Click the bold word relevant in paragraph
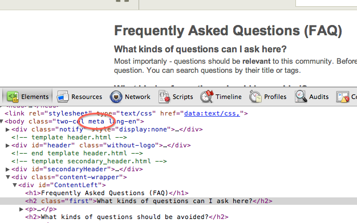Viewport: 357px width, 223px height. tap(257, 61)
